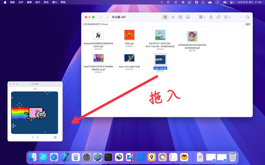The height and width of the screenshot is (165, 265).
Task: Switch Finder to icon view
Action: tap(165, 17)
